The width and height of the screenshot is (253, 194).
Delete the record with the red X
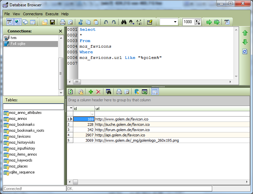pos(98,92)
